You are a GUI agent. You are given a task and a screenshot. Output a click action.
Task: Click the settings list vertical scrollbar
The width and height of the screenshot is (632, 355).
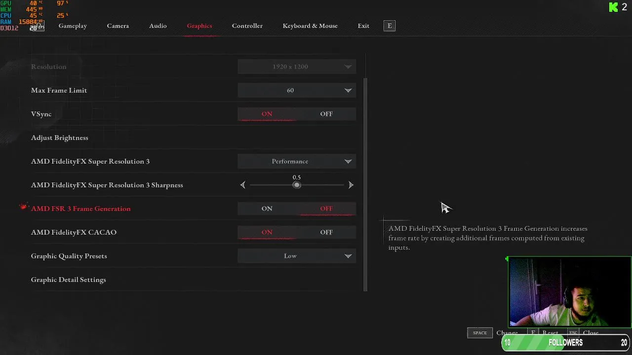(x=365, y=185)
